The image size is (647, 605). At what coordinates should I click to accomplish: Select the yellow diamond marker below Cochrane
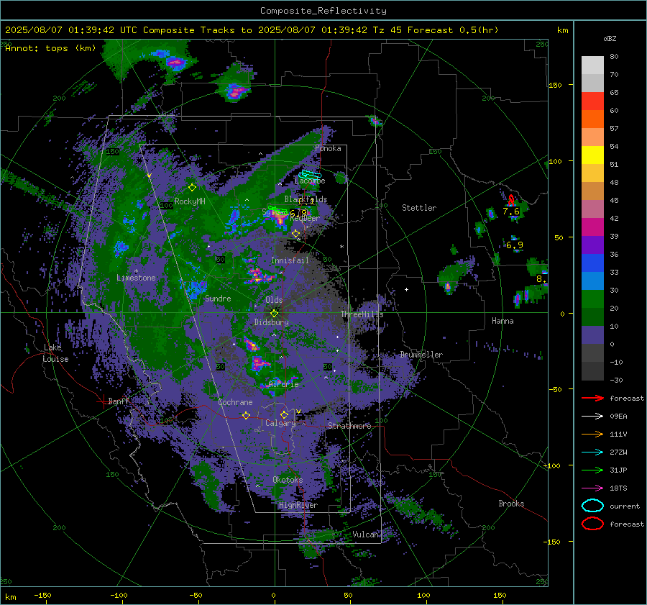pyautogui.click(x=247, y=415)
